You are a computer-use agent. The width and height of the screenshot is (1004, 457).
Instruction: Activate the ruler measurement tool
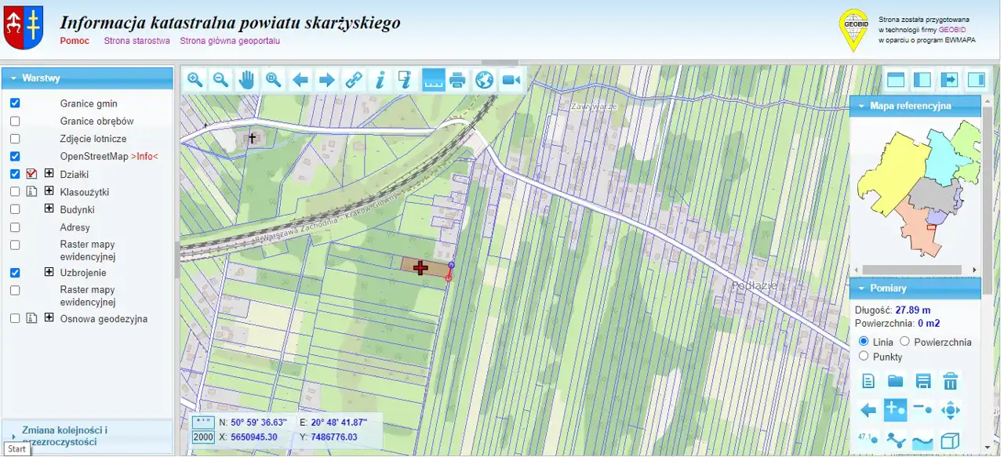(433, 79)
